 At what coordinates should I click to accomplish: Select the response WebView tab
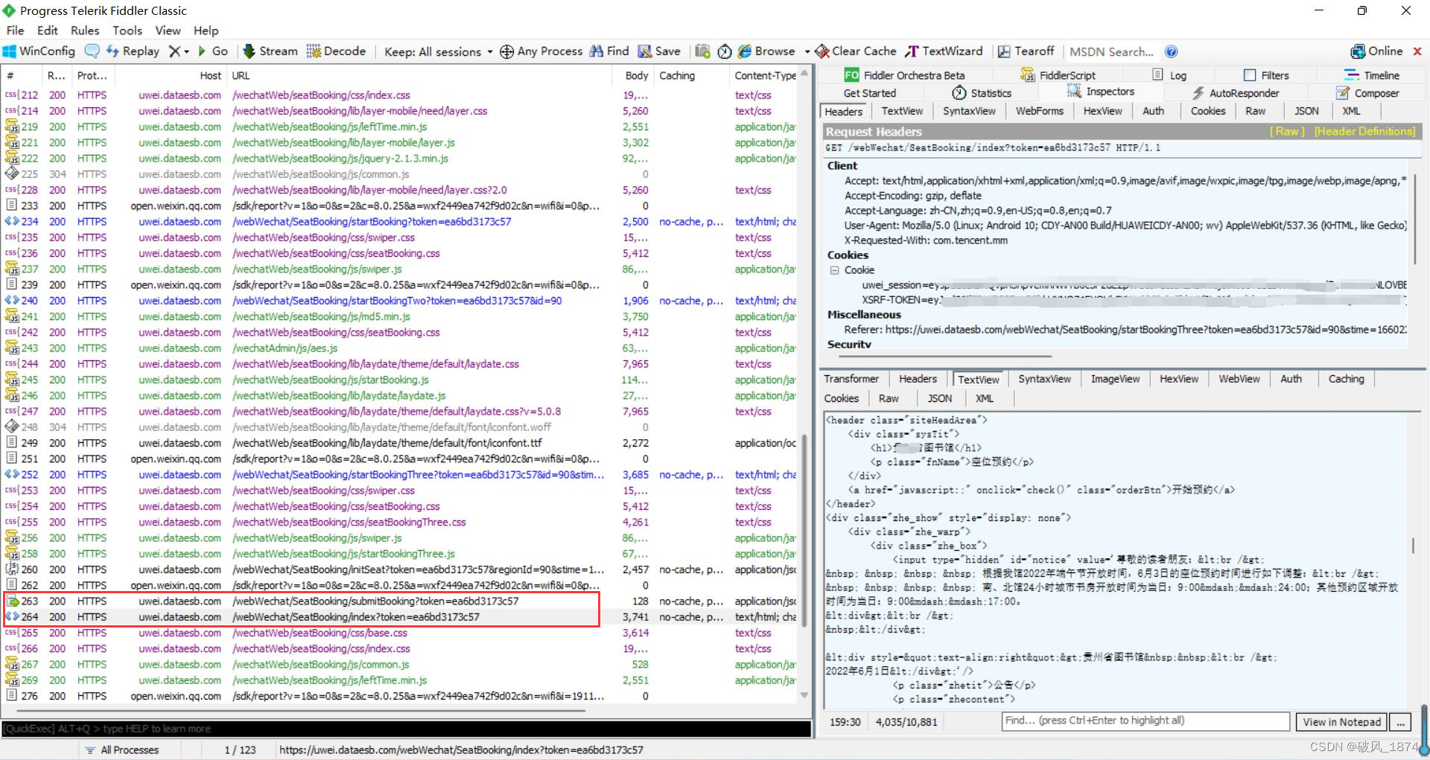click(1239, 379)
